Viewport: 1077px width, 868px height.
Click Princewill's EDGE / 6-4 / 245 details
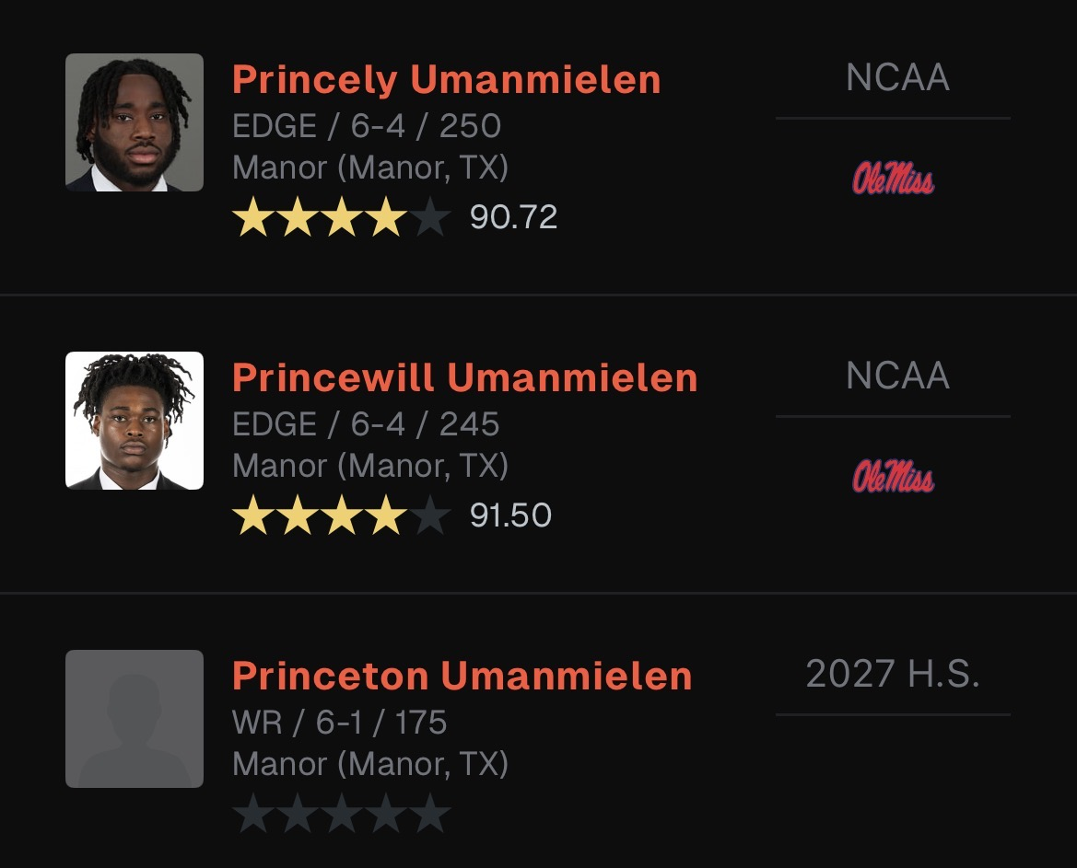366,424
